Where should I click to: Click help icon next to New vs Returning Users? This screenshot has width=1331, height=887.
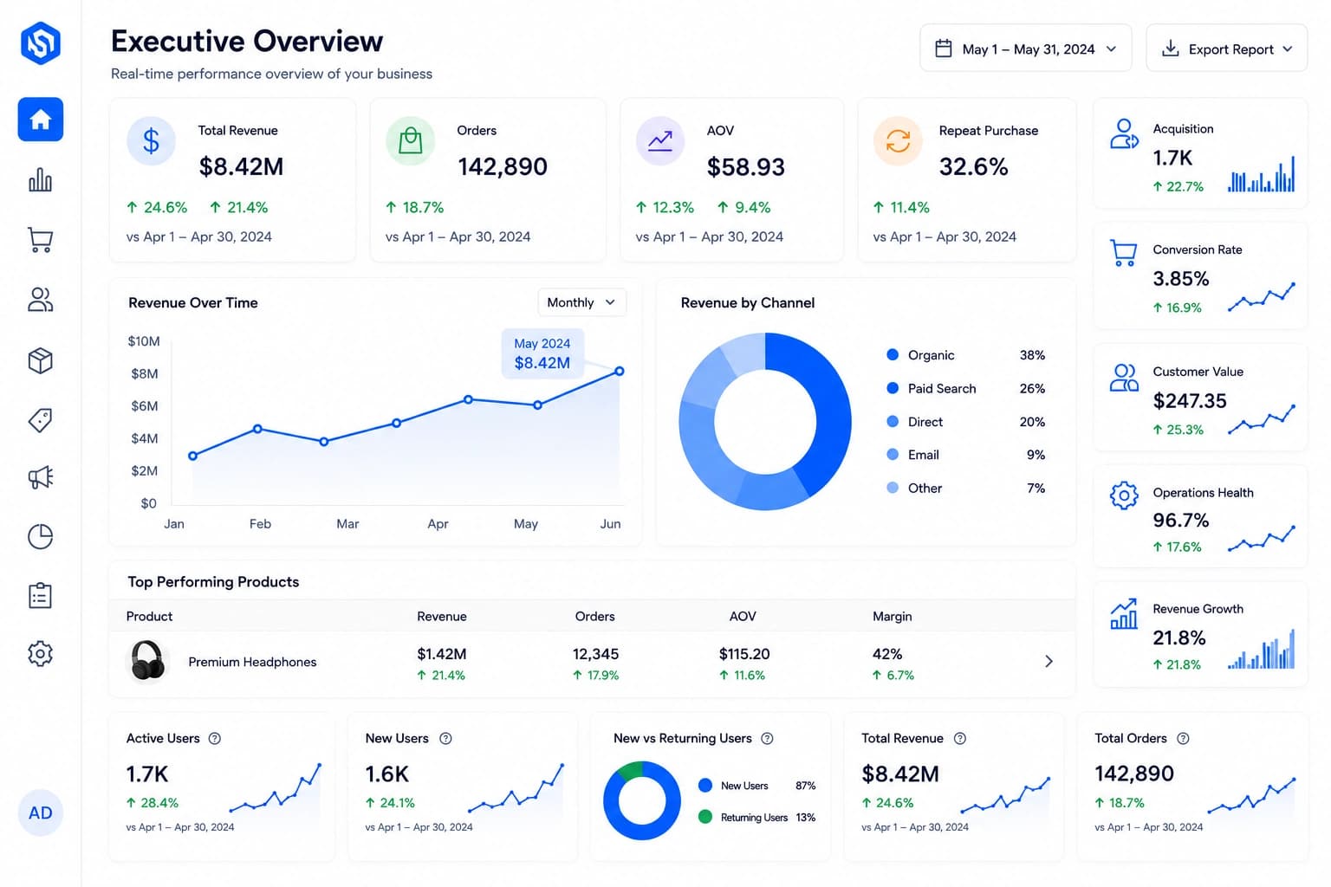pyautogui.click(x=767, y=739)
